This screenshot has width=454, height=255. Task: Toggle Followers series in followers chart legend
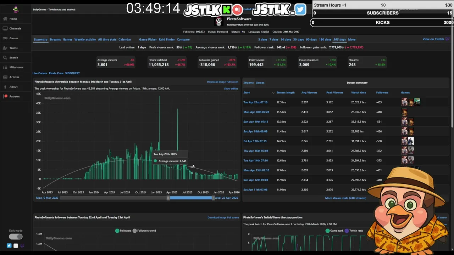[123, 231]
